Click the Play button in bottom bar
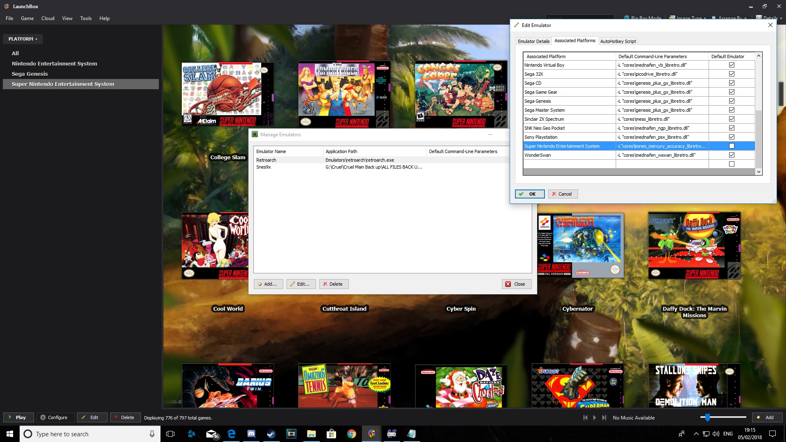Image resolution: width=786 pixels, height=442 pixels. pos(18,417)
